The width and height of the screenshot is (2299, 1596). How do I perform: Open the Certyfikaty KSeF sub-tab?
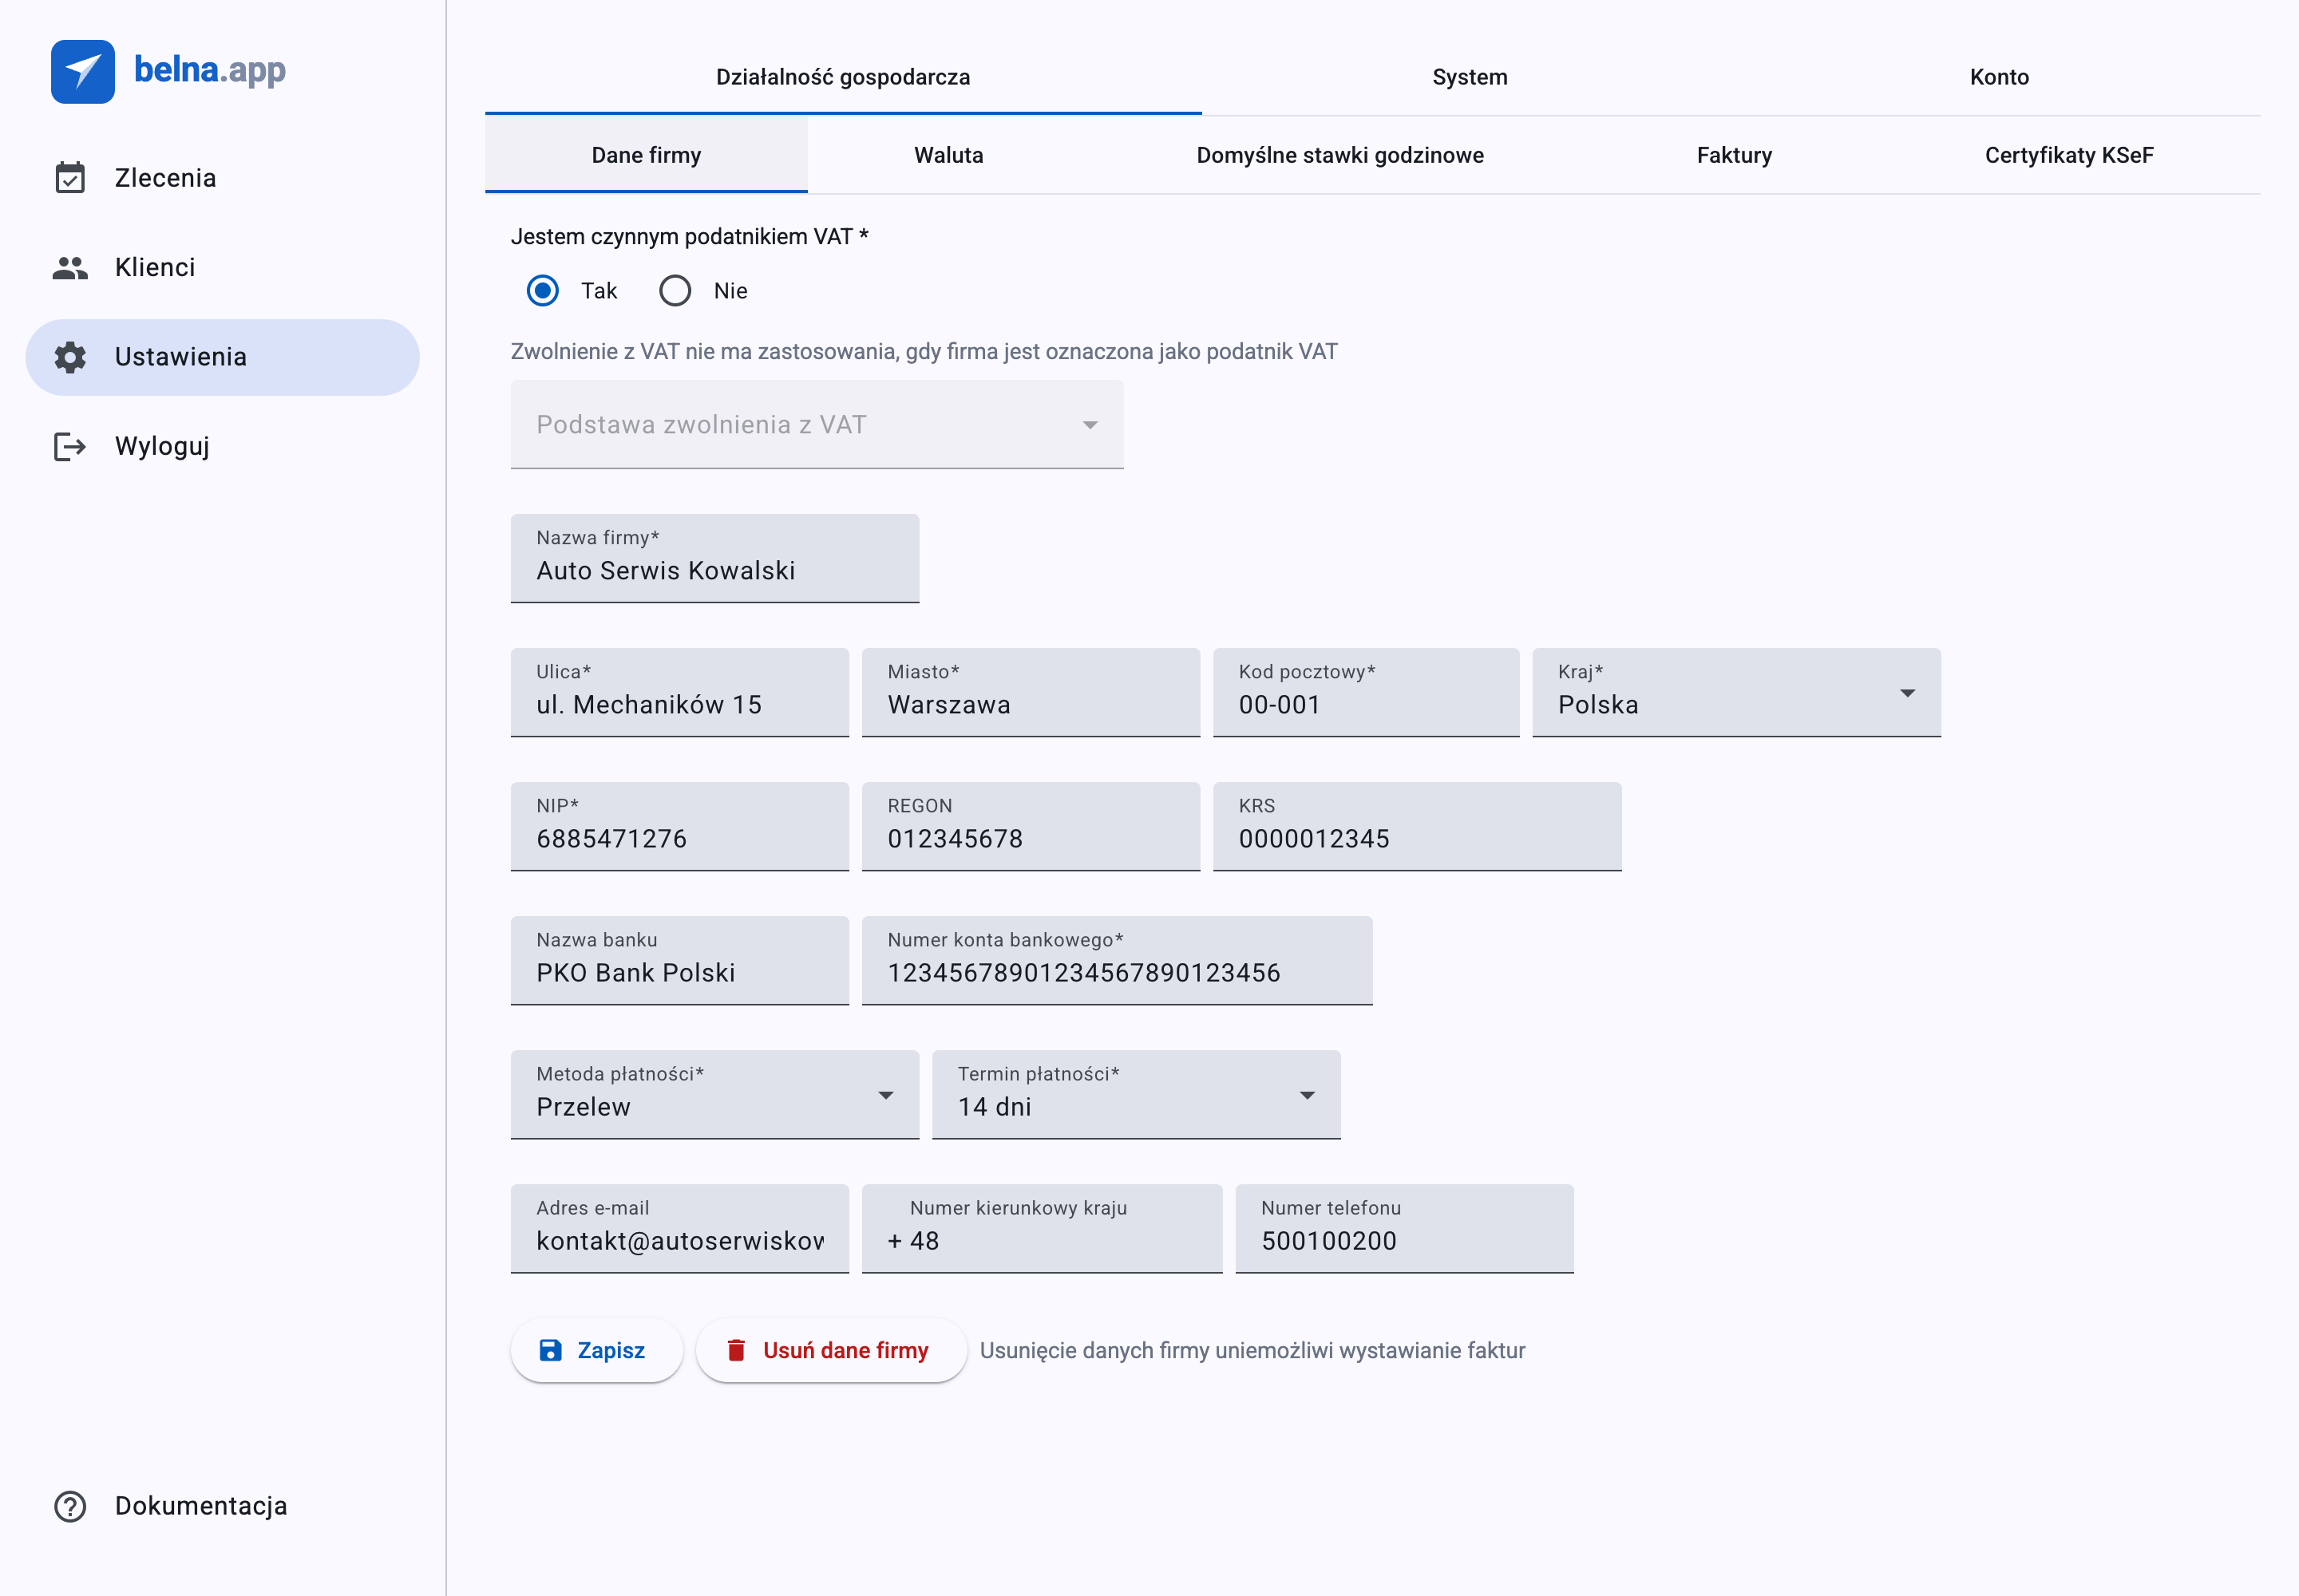pos(2069,155)
